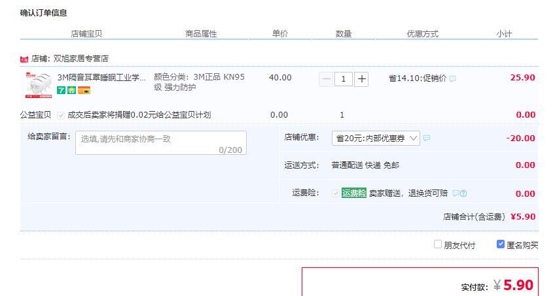Viewport: 555px width, 296px height.
Task: Click the orange credit card badge
Action: point(84,90)
